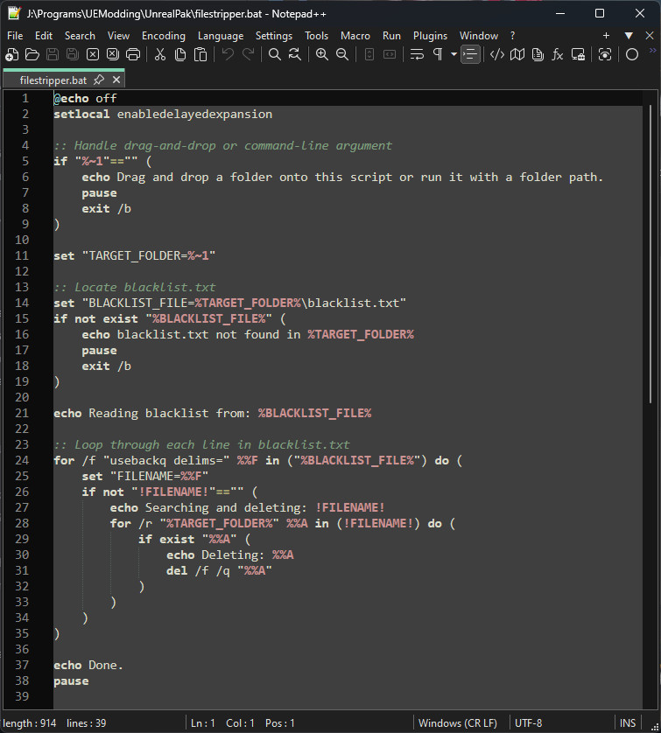The image size is (661, 733).
Task: Create a new file with the New icon
Action: click(x=12, y=54)
